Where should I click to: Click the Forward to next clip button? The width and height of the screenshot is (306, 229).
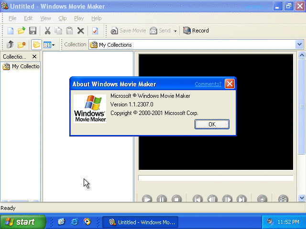click(x=241, y=198)
